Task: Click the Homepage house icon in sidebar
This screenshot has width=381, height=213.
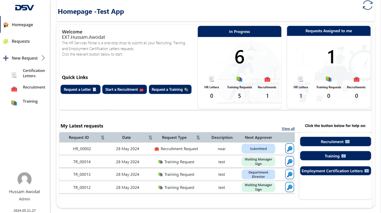Action: click(6, 25)
